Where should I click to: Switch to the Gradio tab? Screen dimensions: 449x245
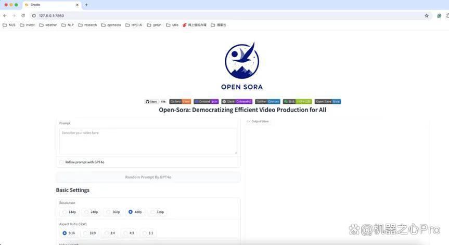click(52, 5)
